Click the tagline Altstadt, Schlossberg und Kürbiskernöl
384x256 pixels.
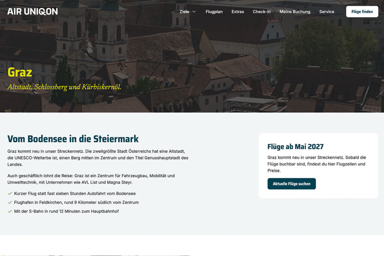click(x=64, y=87)
